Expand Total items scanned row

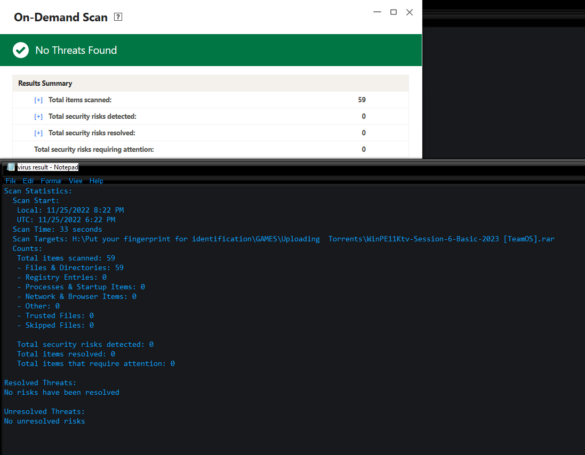38,100
